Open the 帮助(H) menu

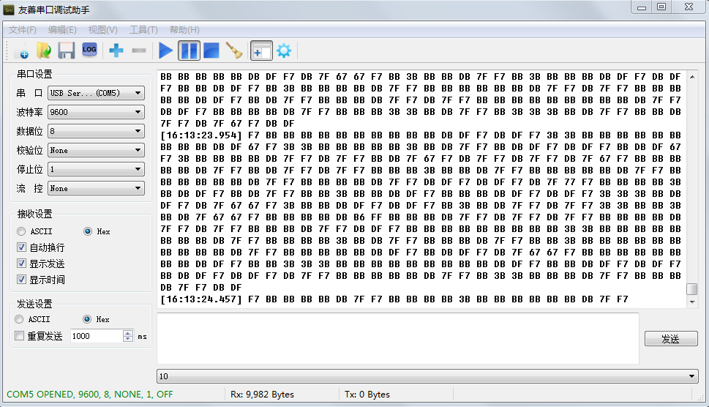click(x=184, y=30)
